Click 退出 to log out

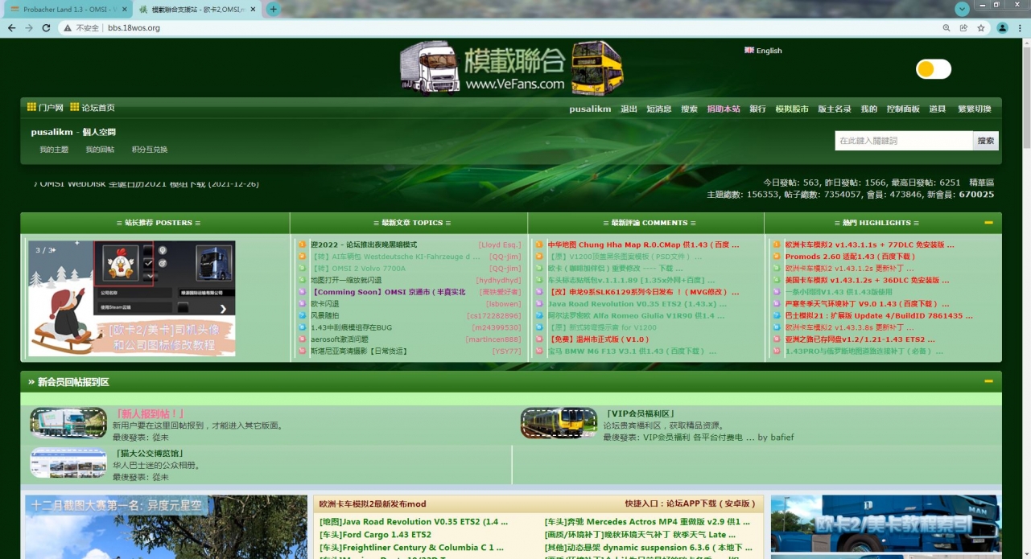(x=629, y=109)
